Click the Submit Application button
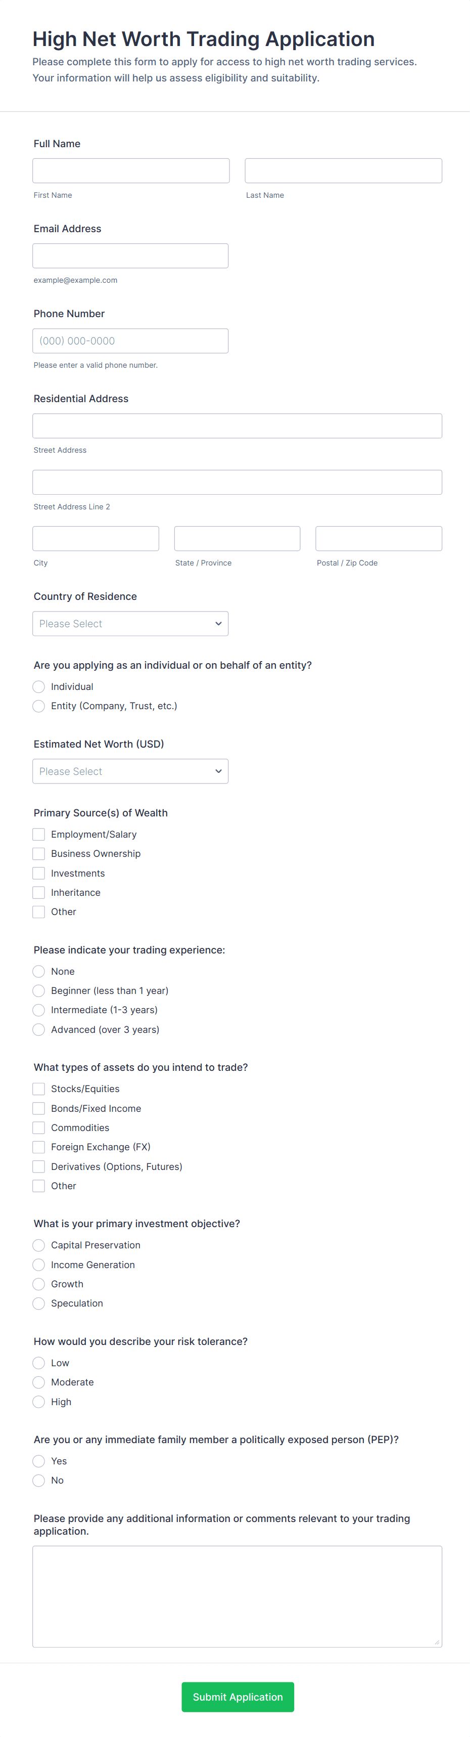 (x=238, y=1697)
